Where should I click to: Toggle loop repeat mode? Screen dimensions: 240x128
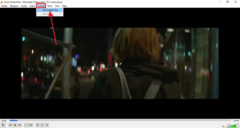click(x=42, y=125)
